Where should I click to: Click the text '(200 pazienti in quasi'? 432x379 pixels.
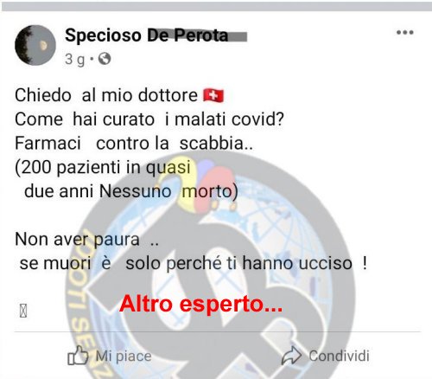coord(103,167)
